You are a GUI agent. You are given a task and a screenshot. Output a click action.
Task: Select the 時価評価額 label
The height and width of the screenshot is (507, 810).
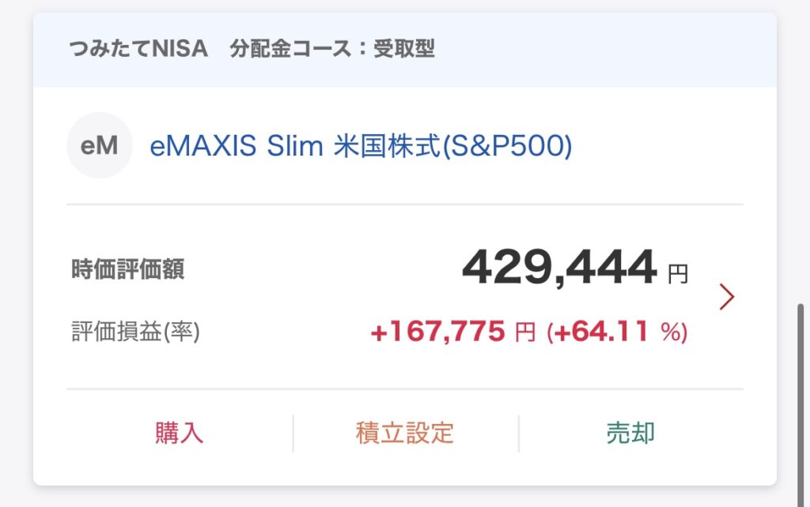(x=127, y=269)
